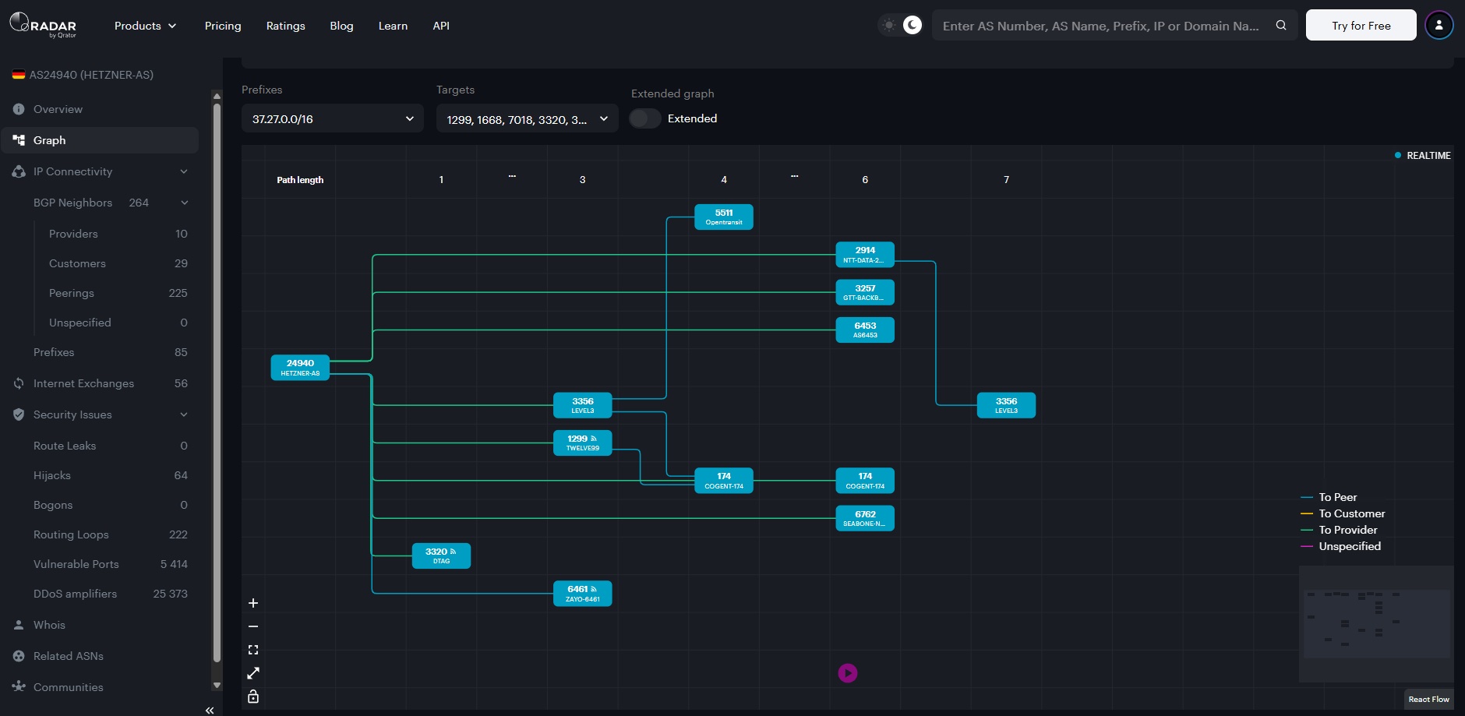
Task: Collapse sidebar with double chevron icon
Action: 210,710
